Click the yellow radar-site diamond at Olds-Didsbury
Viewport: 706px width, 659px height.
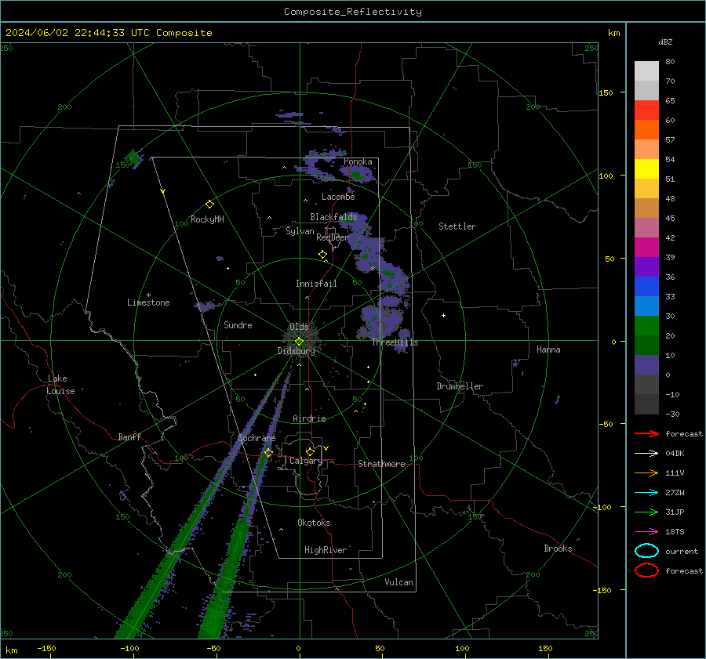(299, 342)
